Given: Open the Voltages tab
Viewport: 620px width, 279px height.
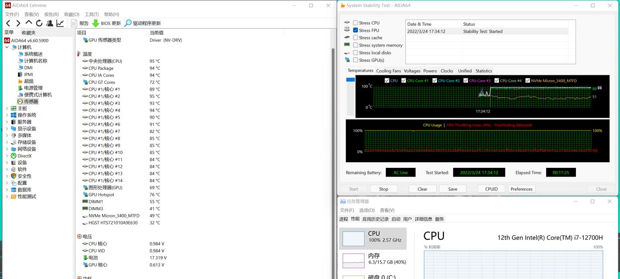Looking at the screenshot, I should coord(412,71).
